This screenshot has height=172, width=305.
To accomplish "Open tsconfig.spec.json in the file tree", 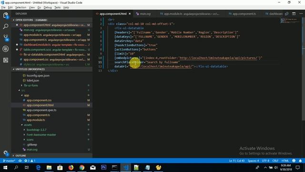I will (38, 75).
